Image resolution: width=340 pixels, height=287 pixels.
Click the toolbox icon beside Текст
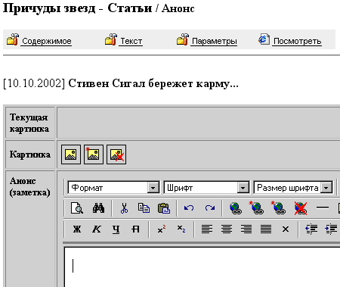tap(111, 39)
